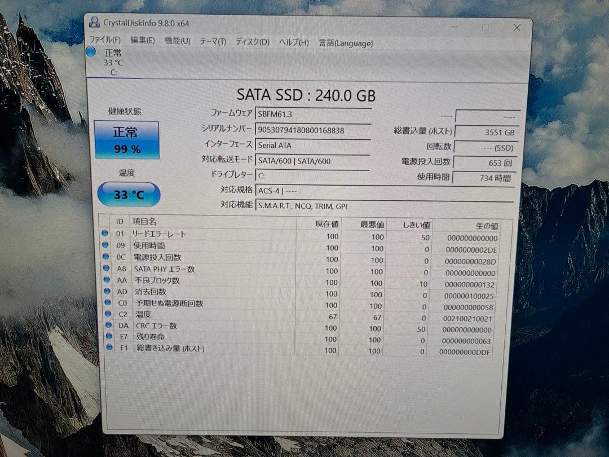
Task: Click status dot for F1 総書き込み量
Action: point(109,347)
